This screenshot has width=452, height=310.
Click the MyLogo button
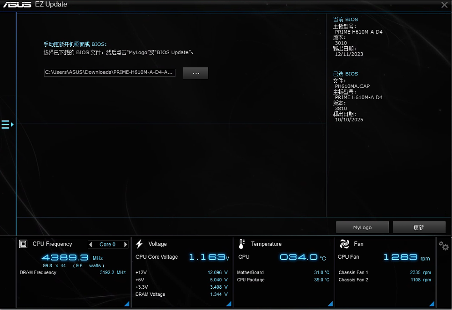tap(362, 227)
